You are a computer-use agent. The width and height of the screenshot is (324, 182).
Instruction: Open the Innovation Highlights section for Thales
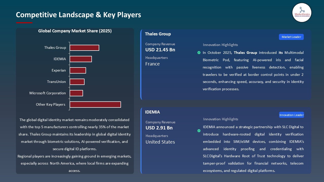(x=220, y=45)
